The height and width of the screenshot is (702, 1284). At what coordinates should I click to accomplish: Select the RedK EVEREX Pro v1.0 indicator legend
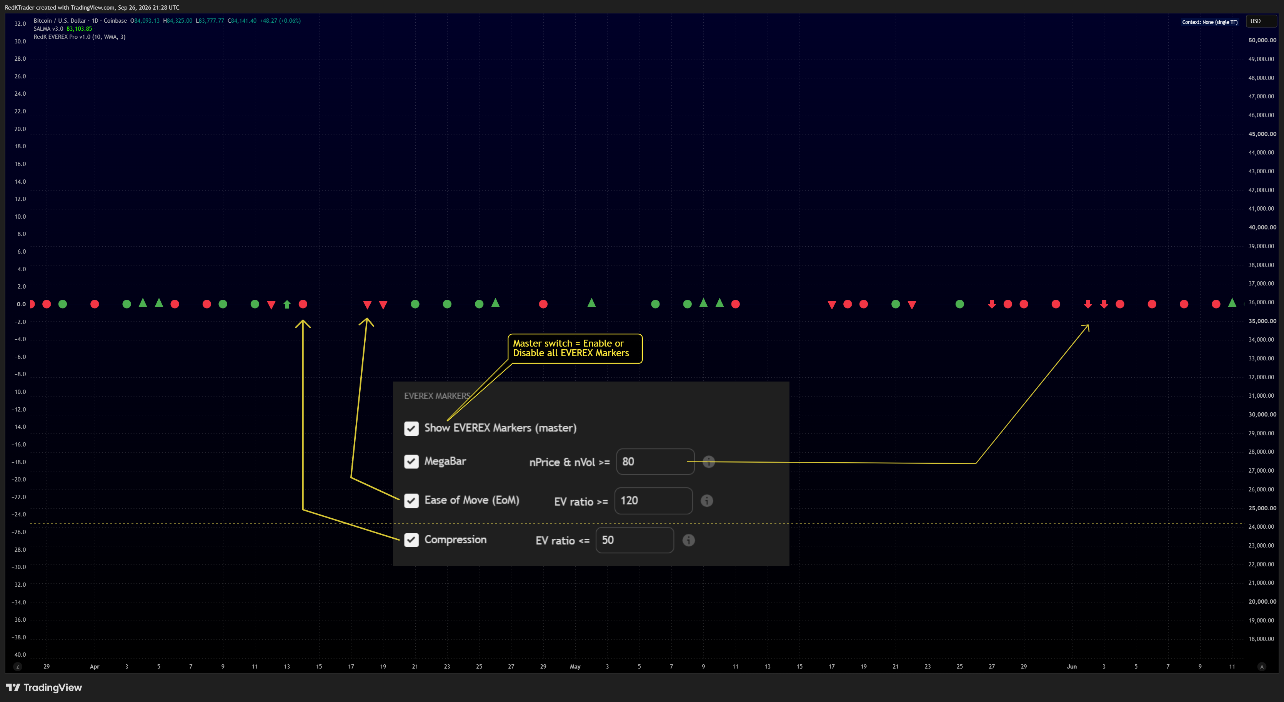(x=79, y=37)
